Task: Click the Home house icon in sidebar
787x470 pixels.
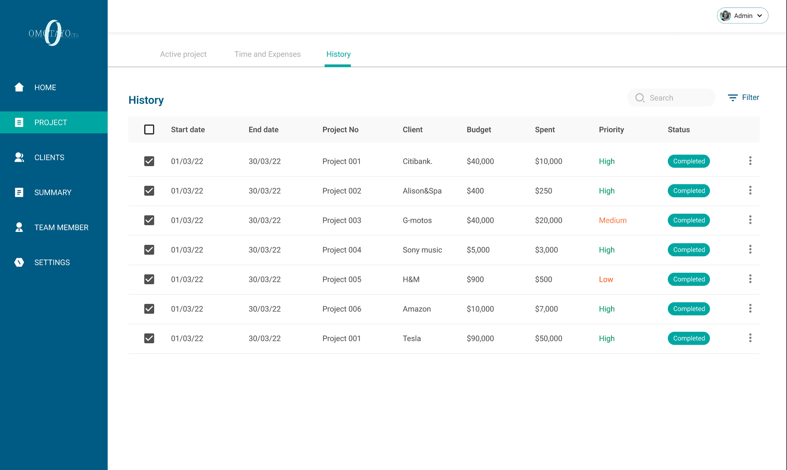Action: [19, 87]
